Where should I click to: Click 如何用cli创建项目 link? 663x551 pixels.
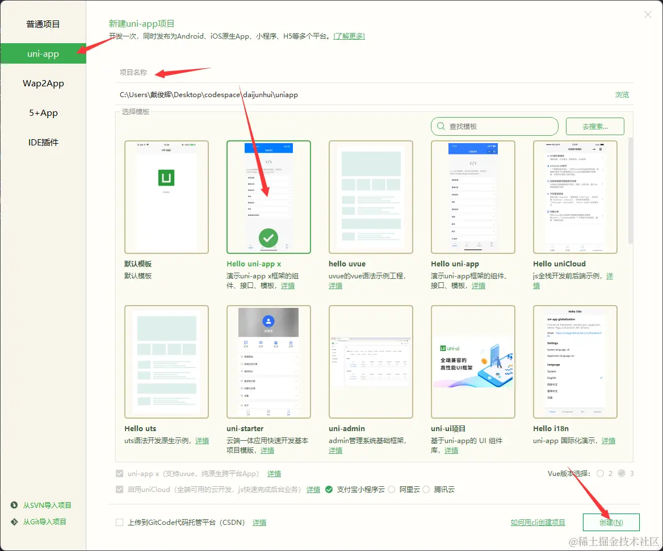click(x=538, y=523)
